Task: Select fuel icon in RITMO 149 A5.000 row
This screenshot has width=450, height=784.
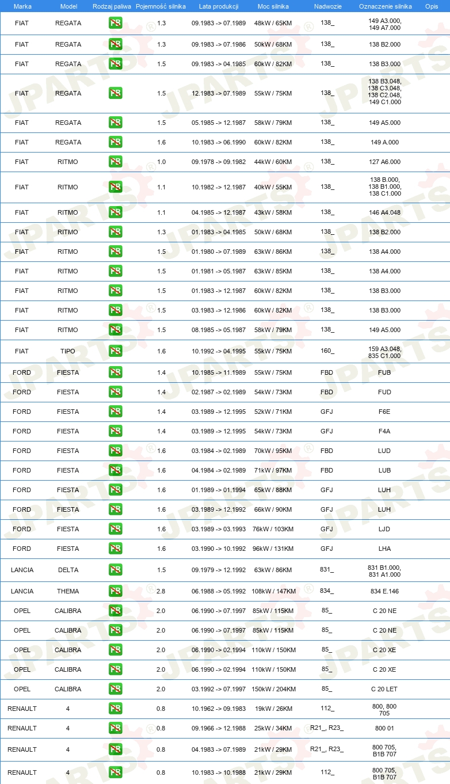Action: 115,330
